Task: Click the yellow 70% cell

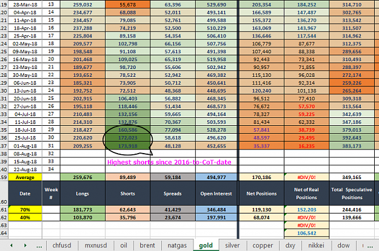Action: pyautogui.click(x=25, y=209)
